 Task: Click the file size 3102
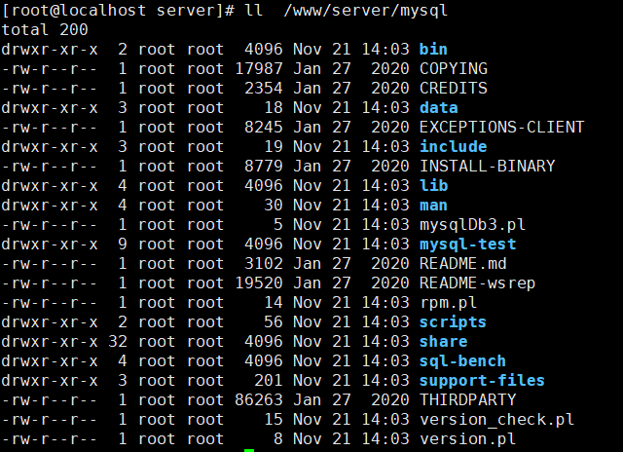[x=264, y=264]
